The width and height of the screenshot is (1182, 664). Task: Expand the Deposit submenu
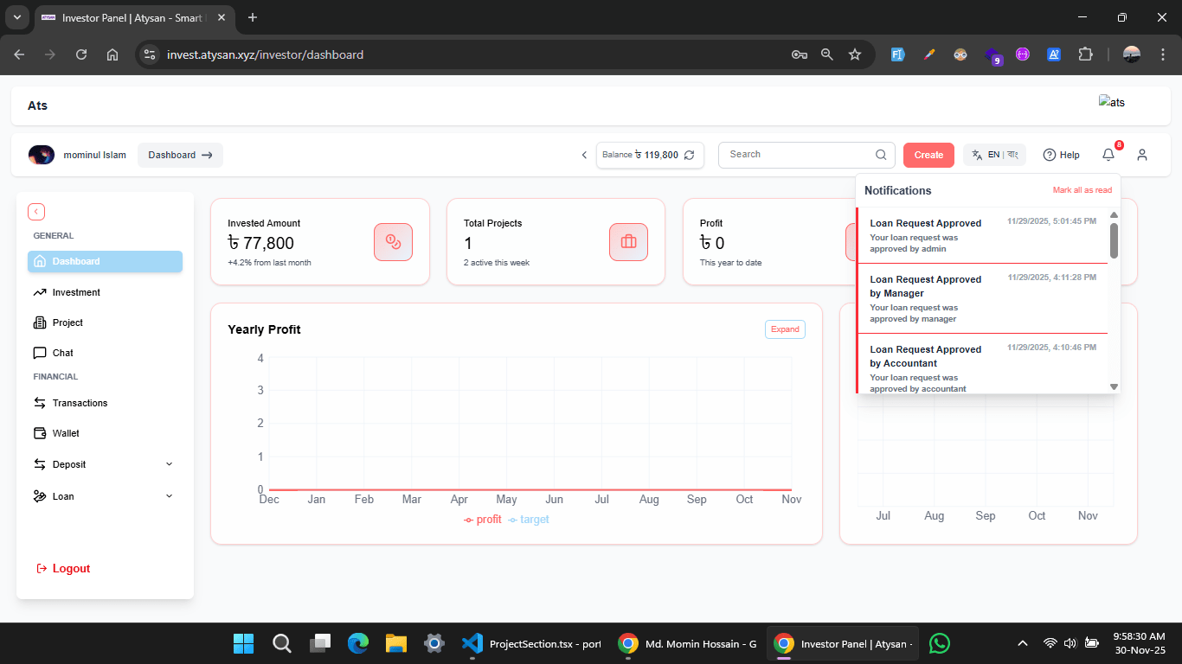(169, 464)
